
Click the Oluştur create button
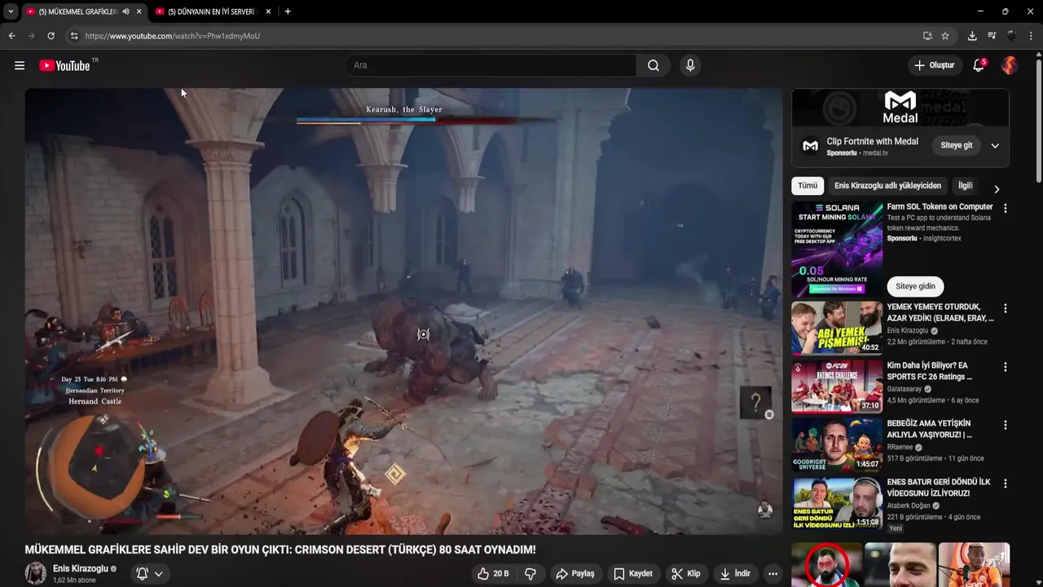935,65
